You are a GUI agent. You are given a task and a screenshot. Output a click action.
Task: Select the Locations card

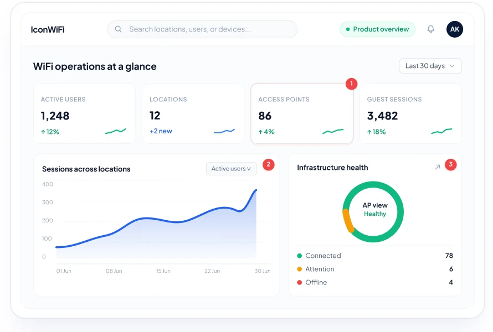193,113
